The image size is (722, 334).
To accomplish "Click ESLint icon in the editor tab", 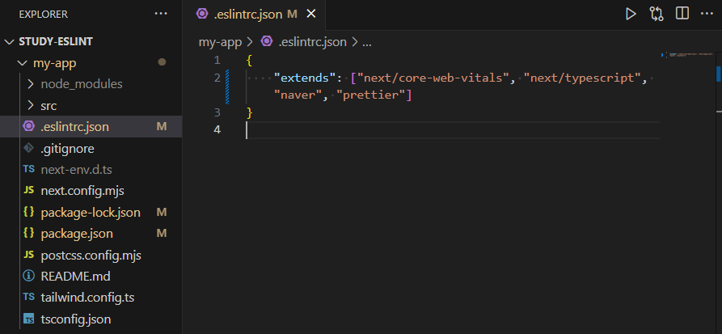I will 202,14.
